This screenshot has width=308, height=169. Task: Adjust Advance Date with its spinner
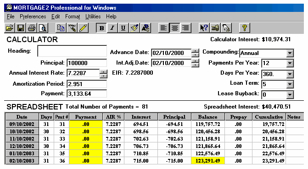[195, 53]
